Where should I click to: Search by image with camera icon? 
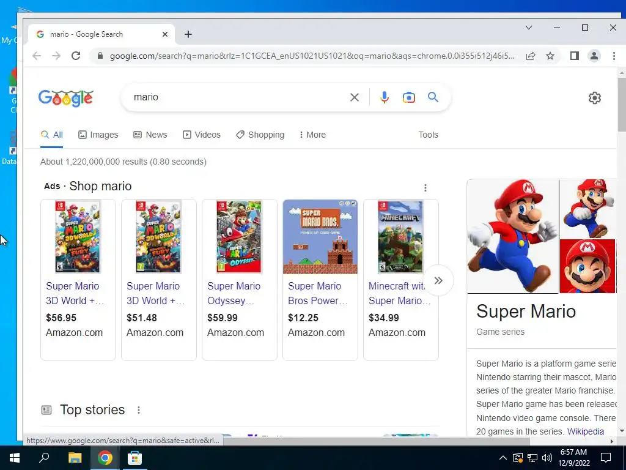click(409, 97)
